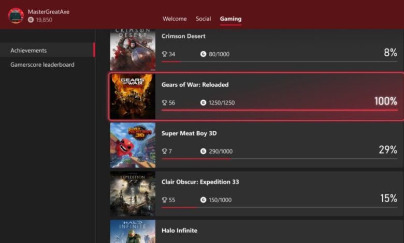Viewport: 404px width, 243px height.
Task: Click the Gears of War: Reloaded cover art
Action: coord(133,97)
